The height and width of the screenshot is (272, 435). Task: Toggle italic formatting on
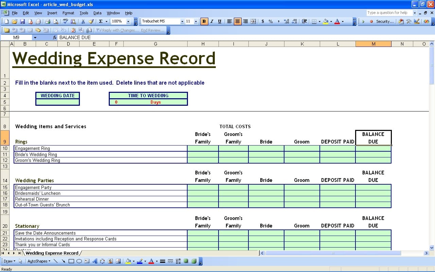[211, 21]
